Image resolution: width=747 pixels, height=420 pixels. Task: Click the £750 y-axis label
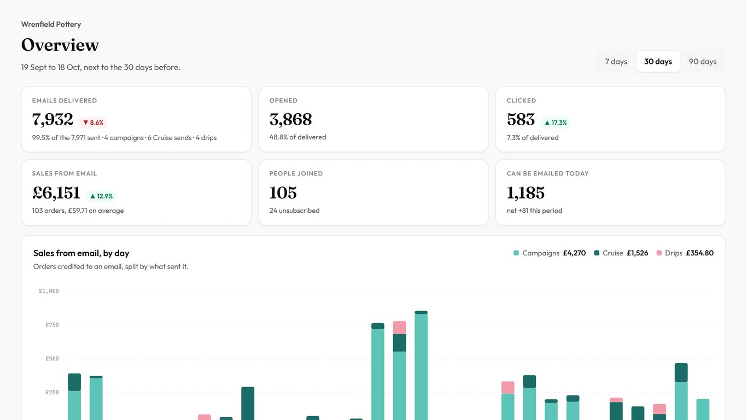point(52,325)
